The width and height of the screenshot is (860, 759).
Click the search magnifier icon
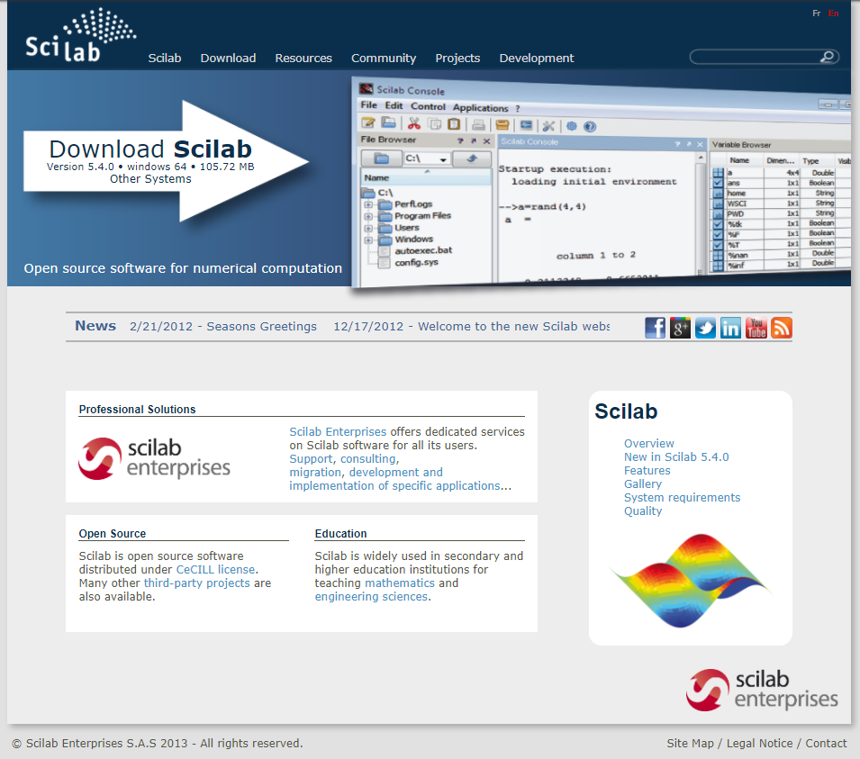(x=827, y=57)
